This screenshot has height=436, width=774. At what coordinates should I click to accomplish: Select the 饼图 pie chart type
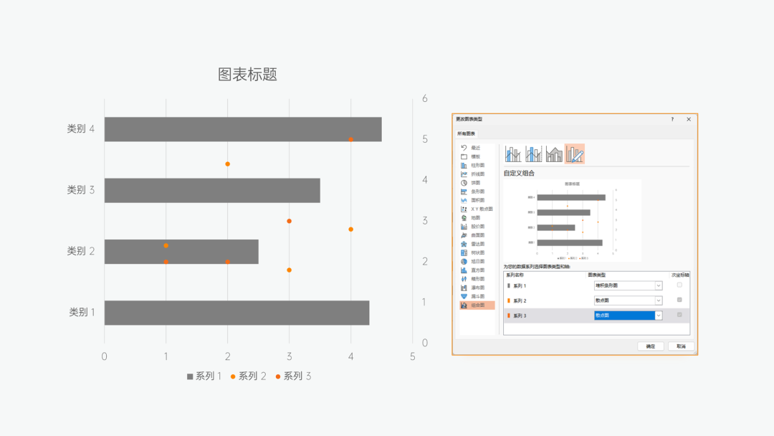coord(475,183)
